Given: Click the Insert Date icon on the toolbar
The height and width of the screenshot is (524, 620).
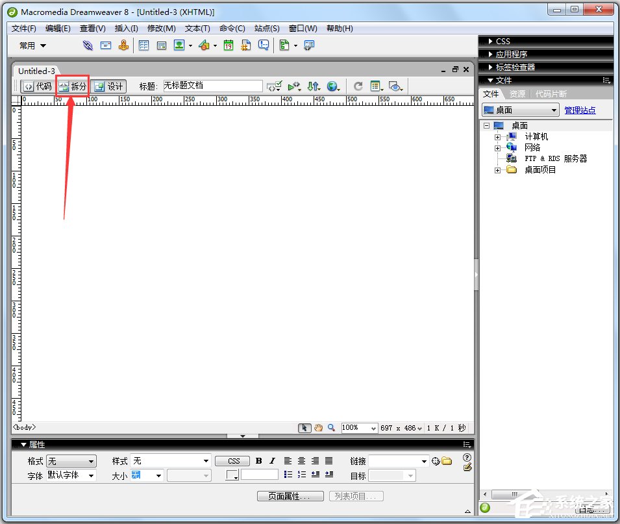Looking at the screenshot, I should pos(229,45).
